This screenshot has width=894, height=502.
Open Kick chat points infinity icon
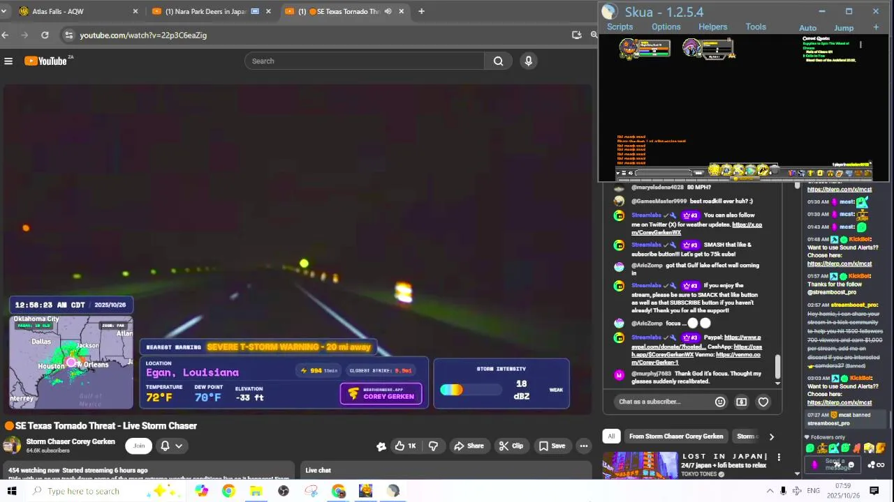click(879, 465)
